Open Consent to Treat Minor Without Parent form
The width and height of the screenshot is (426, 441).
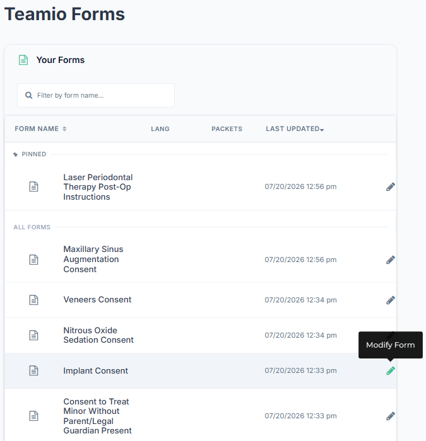97,416
